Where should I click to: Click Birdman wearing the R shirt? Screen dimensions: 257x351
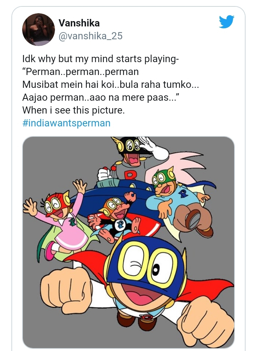pyautogui.click(x=132, y=160)
